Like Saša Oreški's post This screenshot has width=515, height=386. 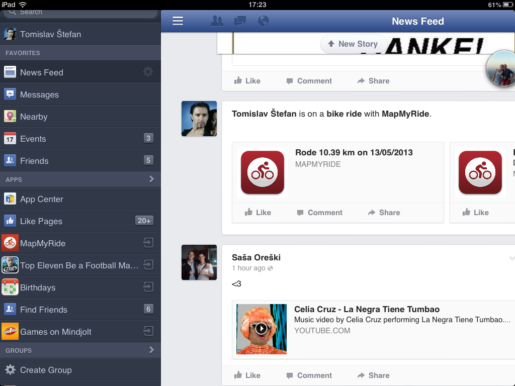click(x=247, y=375)
